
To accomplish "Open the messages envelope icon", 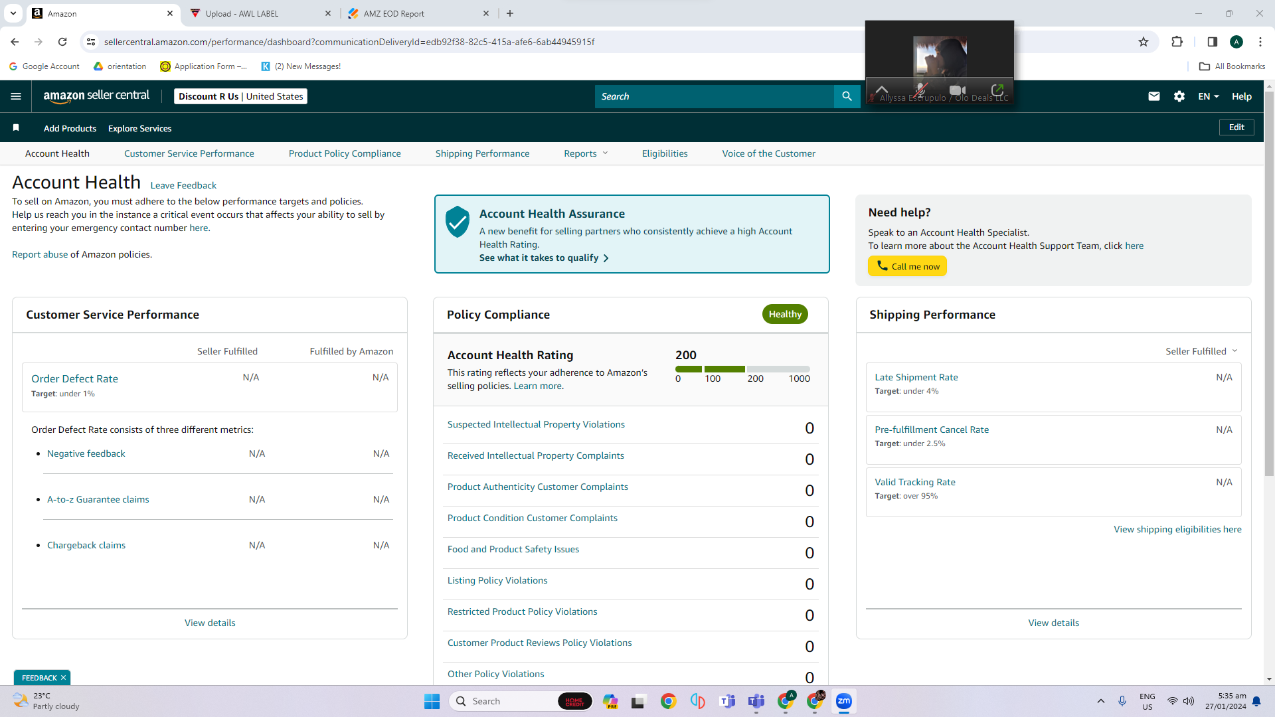I will point(1154,96).
